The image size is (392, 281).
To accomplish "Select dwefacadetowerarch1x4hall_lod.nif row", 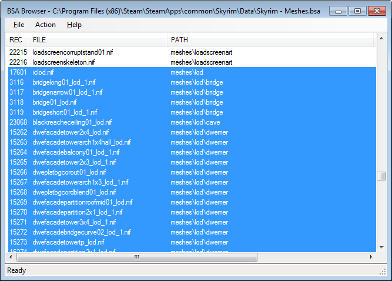I will pyautogui.click(x=192, y=142).
